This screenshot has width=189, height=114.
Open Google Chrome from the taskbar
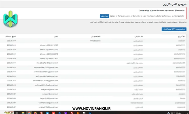[x=29, y=113]
